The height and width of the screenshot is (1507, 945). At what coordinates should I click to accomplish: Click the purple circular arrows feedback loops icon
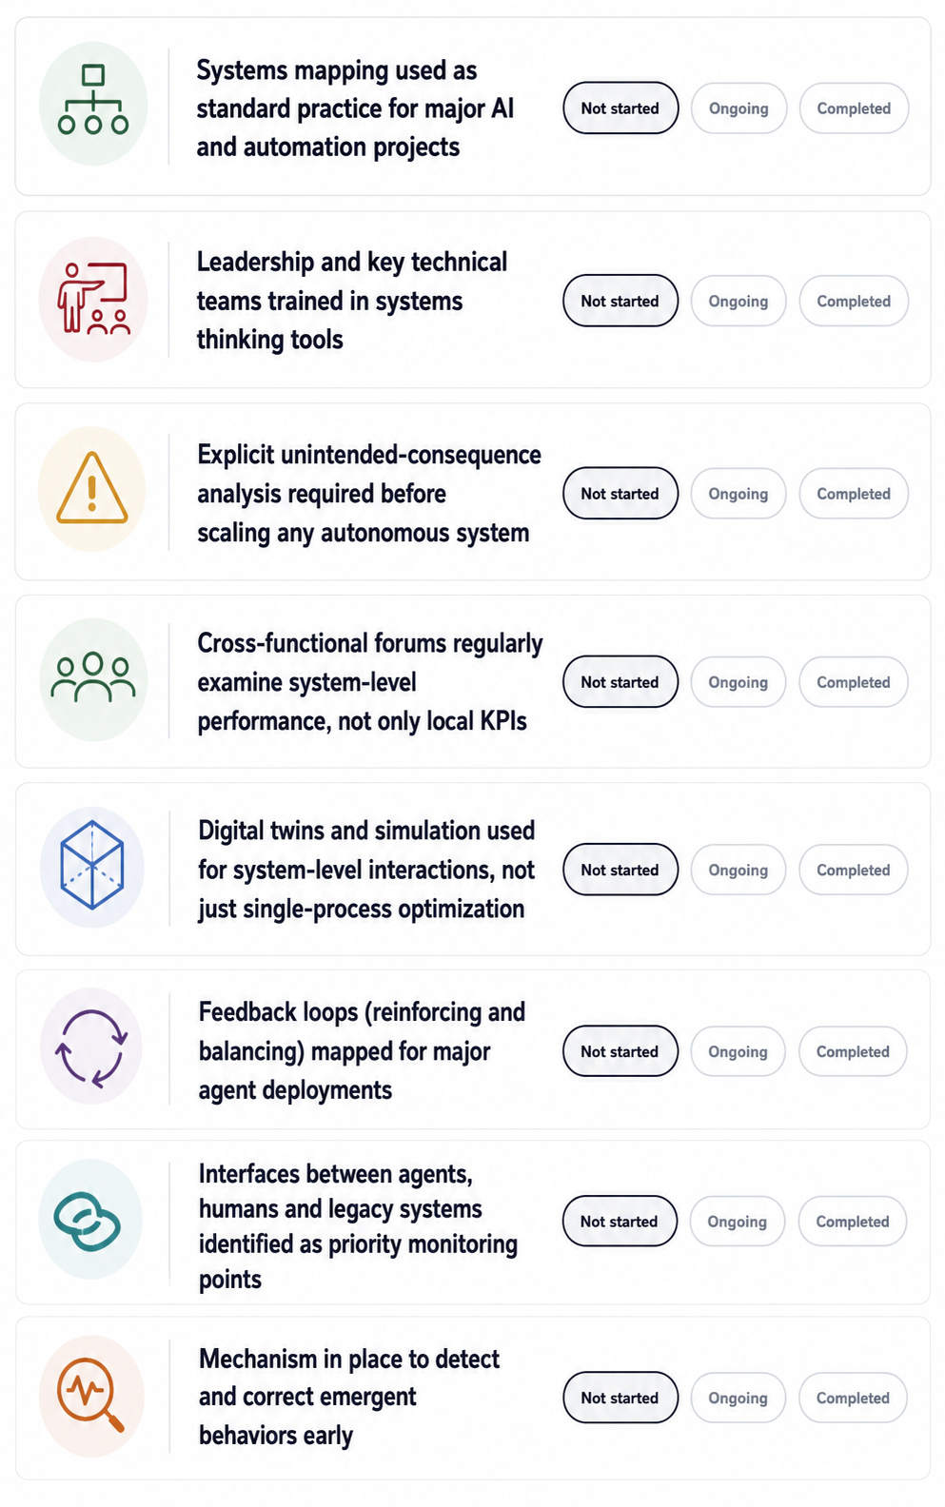pyautogui.click(x=91, y=1047)
